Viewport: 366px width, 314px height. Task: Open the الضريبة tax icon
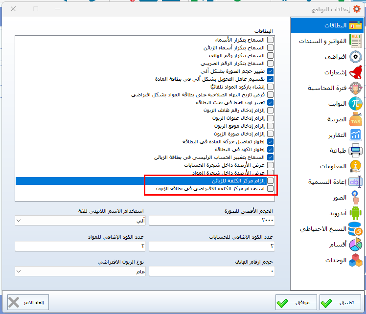pos(356,119)
